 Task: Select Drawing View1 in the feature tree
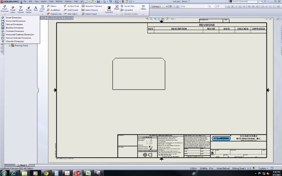tap(21, 46)
